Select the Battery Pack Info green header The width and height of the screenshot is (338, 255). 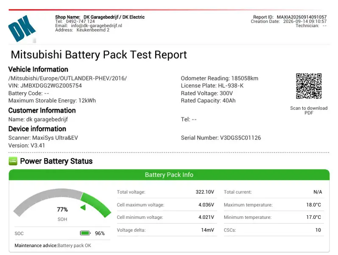tap(169, 175)
